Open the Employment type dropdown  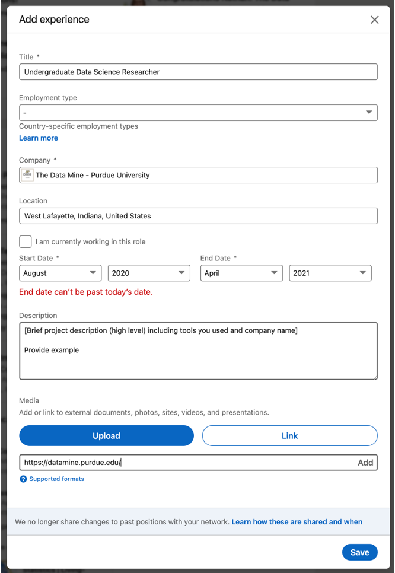pyautogui.click(x=198, y=112)
